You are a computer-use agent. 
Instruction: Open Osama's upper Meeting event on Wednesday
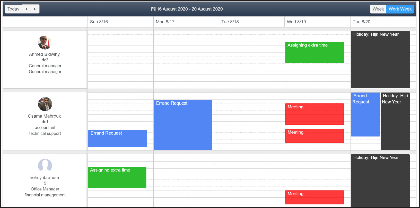(x=314, y=114)
